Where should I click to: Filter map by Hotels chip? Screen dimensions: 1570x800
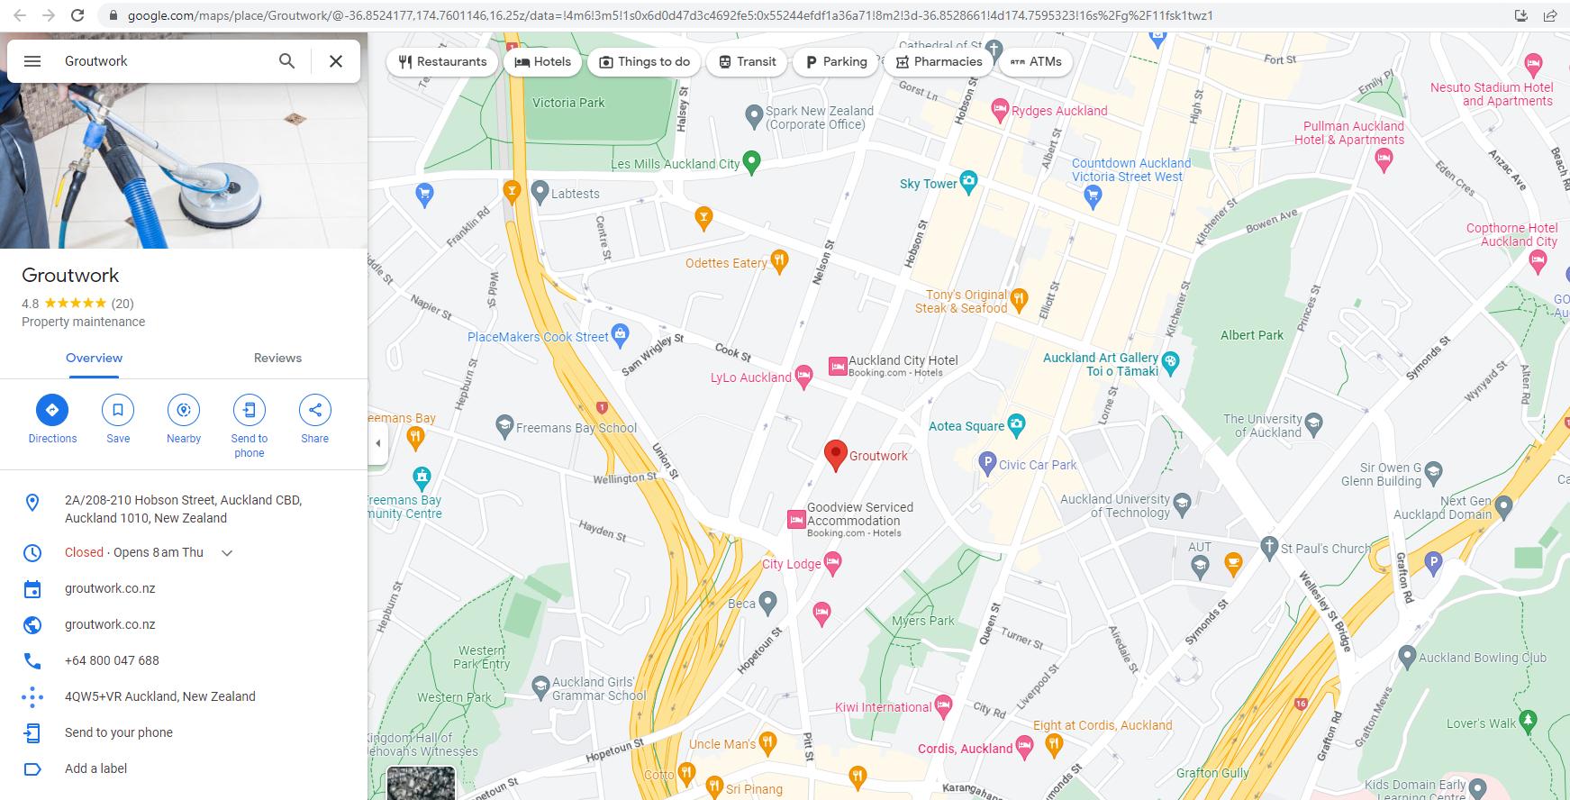[x=543, y=61]
